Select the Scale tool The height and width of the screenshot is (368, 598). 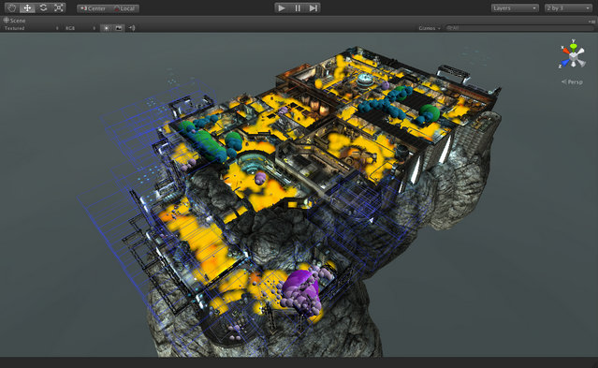click(58, 7)
